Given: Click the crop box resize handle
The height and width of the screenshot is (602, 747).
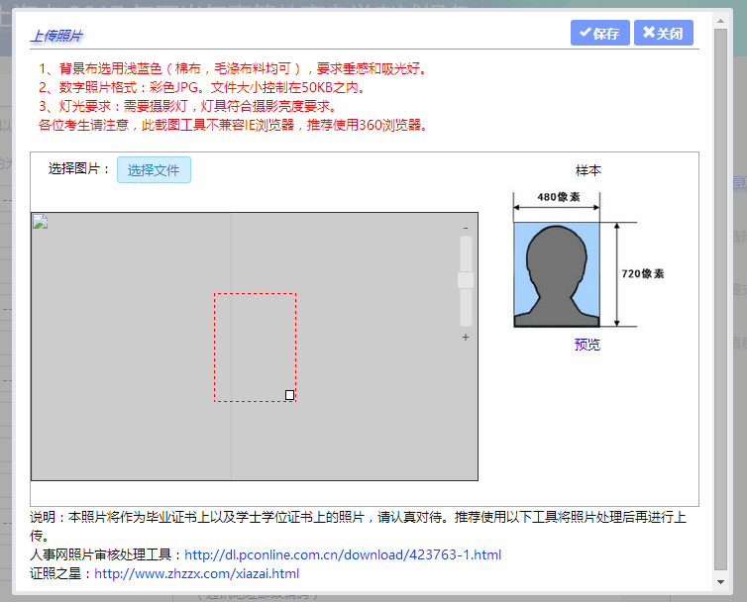Looking at the screenshot, I should click(289, 395).
